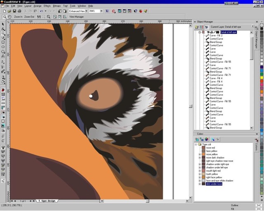Click the color wheel icon in Colors panel
Viewport: 264px width, 211px height.
[207, 139]
